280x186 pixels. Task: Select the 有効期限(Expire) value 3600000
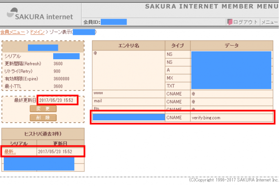pos(62,79)
